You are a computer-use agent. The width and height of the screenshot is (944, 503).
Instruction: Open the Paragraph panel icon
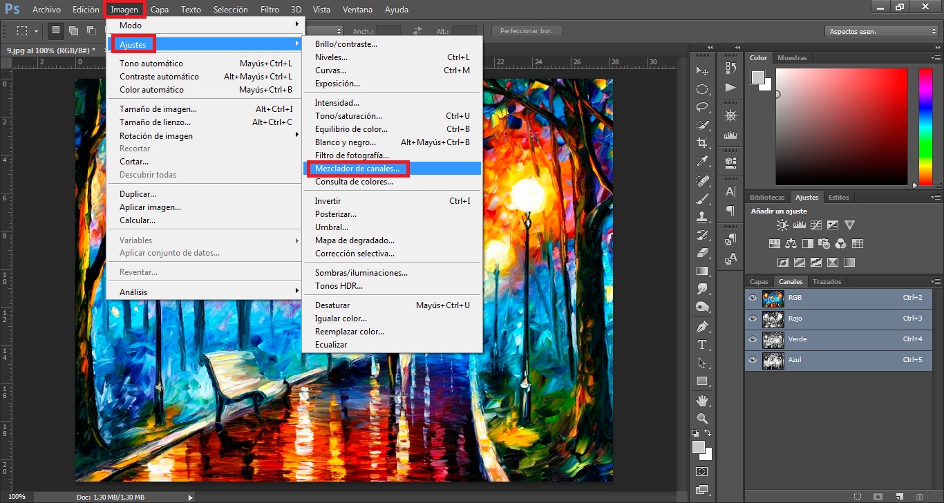tap(730, 211)
